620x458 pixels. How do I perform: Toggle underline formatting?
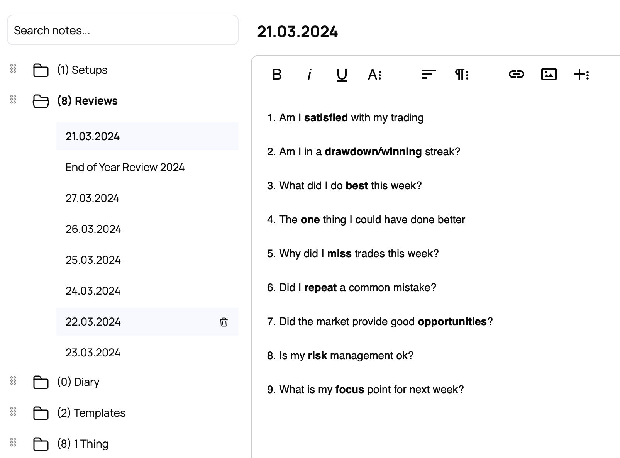[342, 74]
